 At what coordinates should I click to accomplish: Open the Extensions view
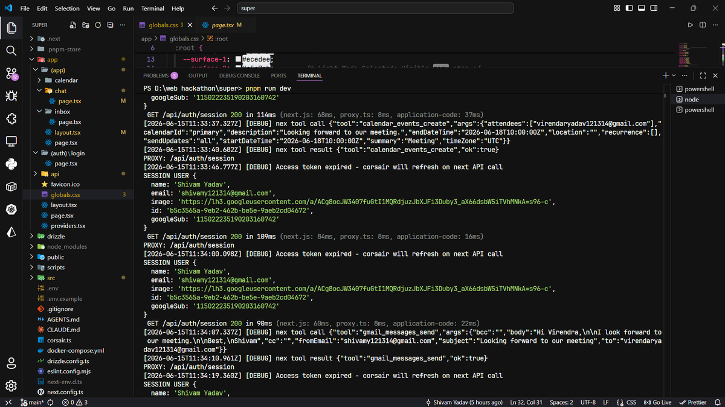coord(11,118)
